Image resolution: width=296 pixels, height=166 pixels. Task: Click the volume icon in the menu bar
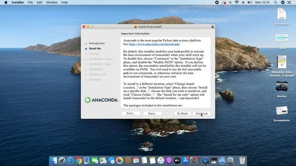pos(250,2)
